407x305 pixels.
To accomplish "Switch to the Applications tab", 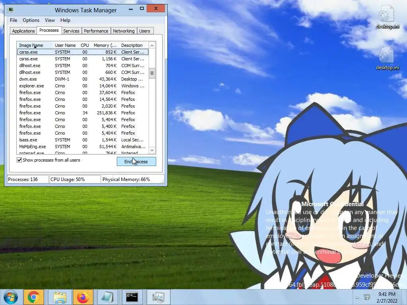I will (23, 31).
